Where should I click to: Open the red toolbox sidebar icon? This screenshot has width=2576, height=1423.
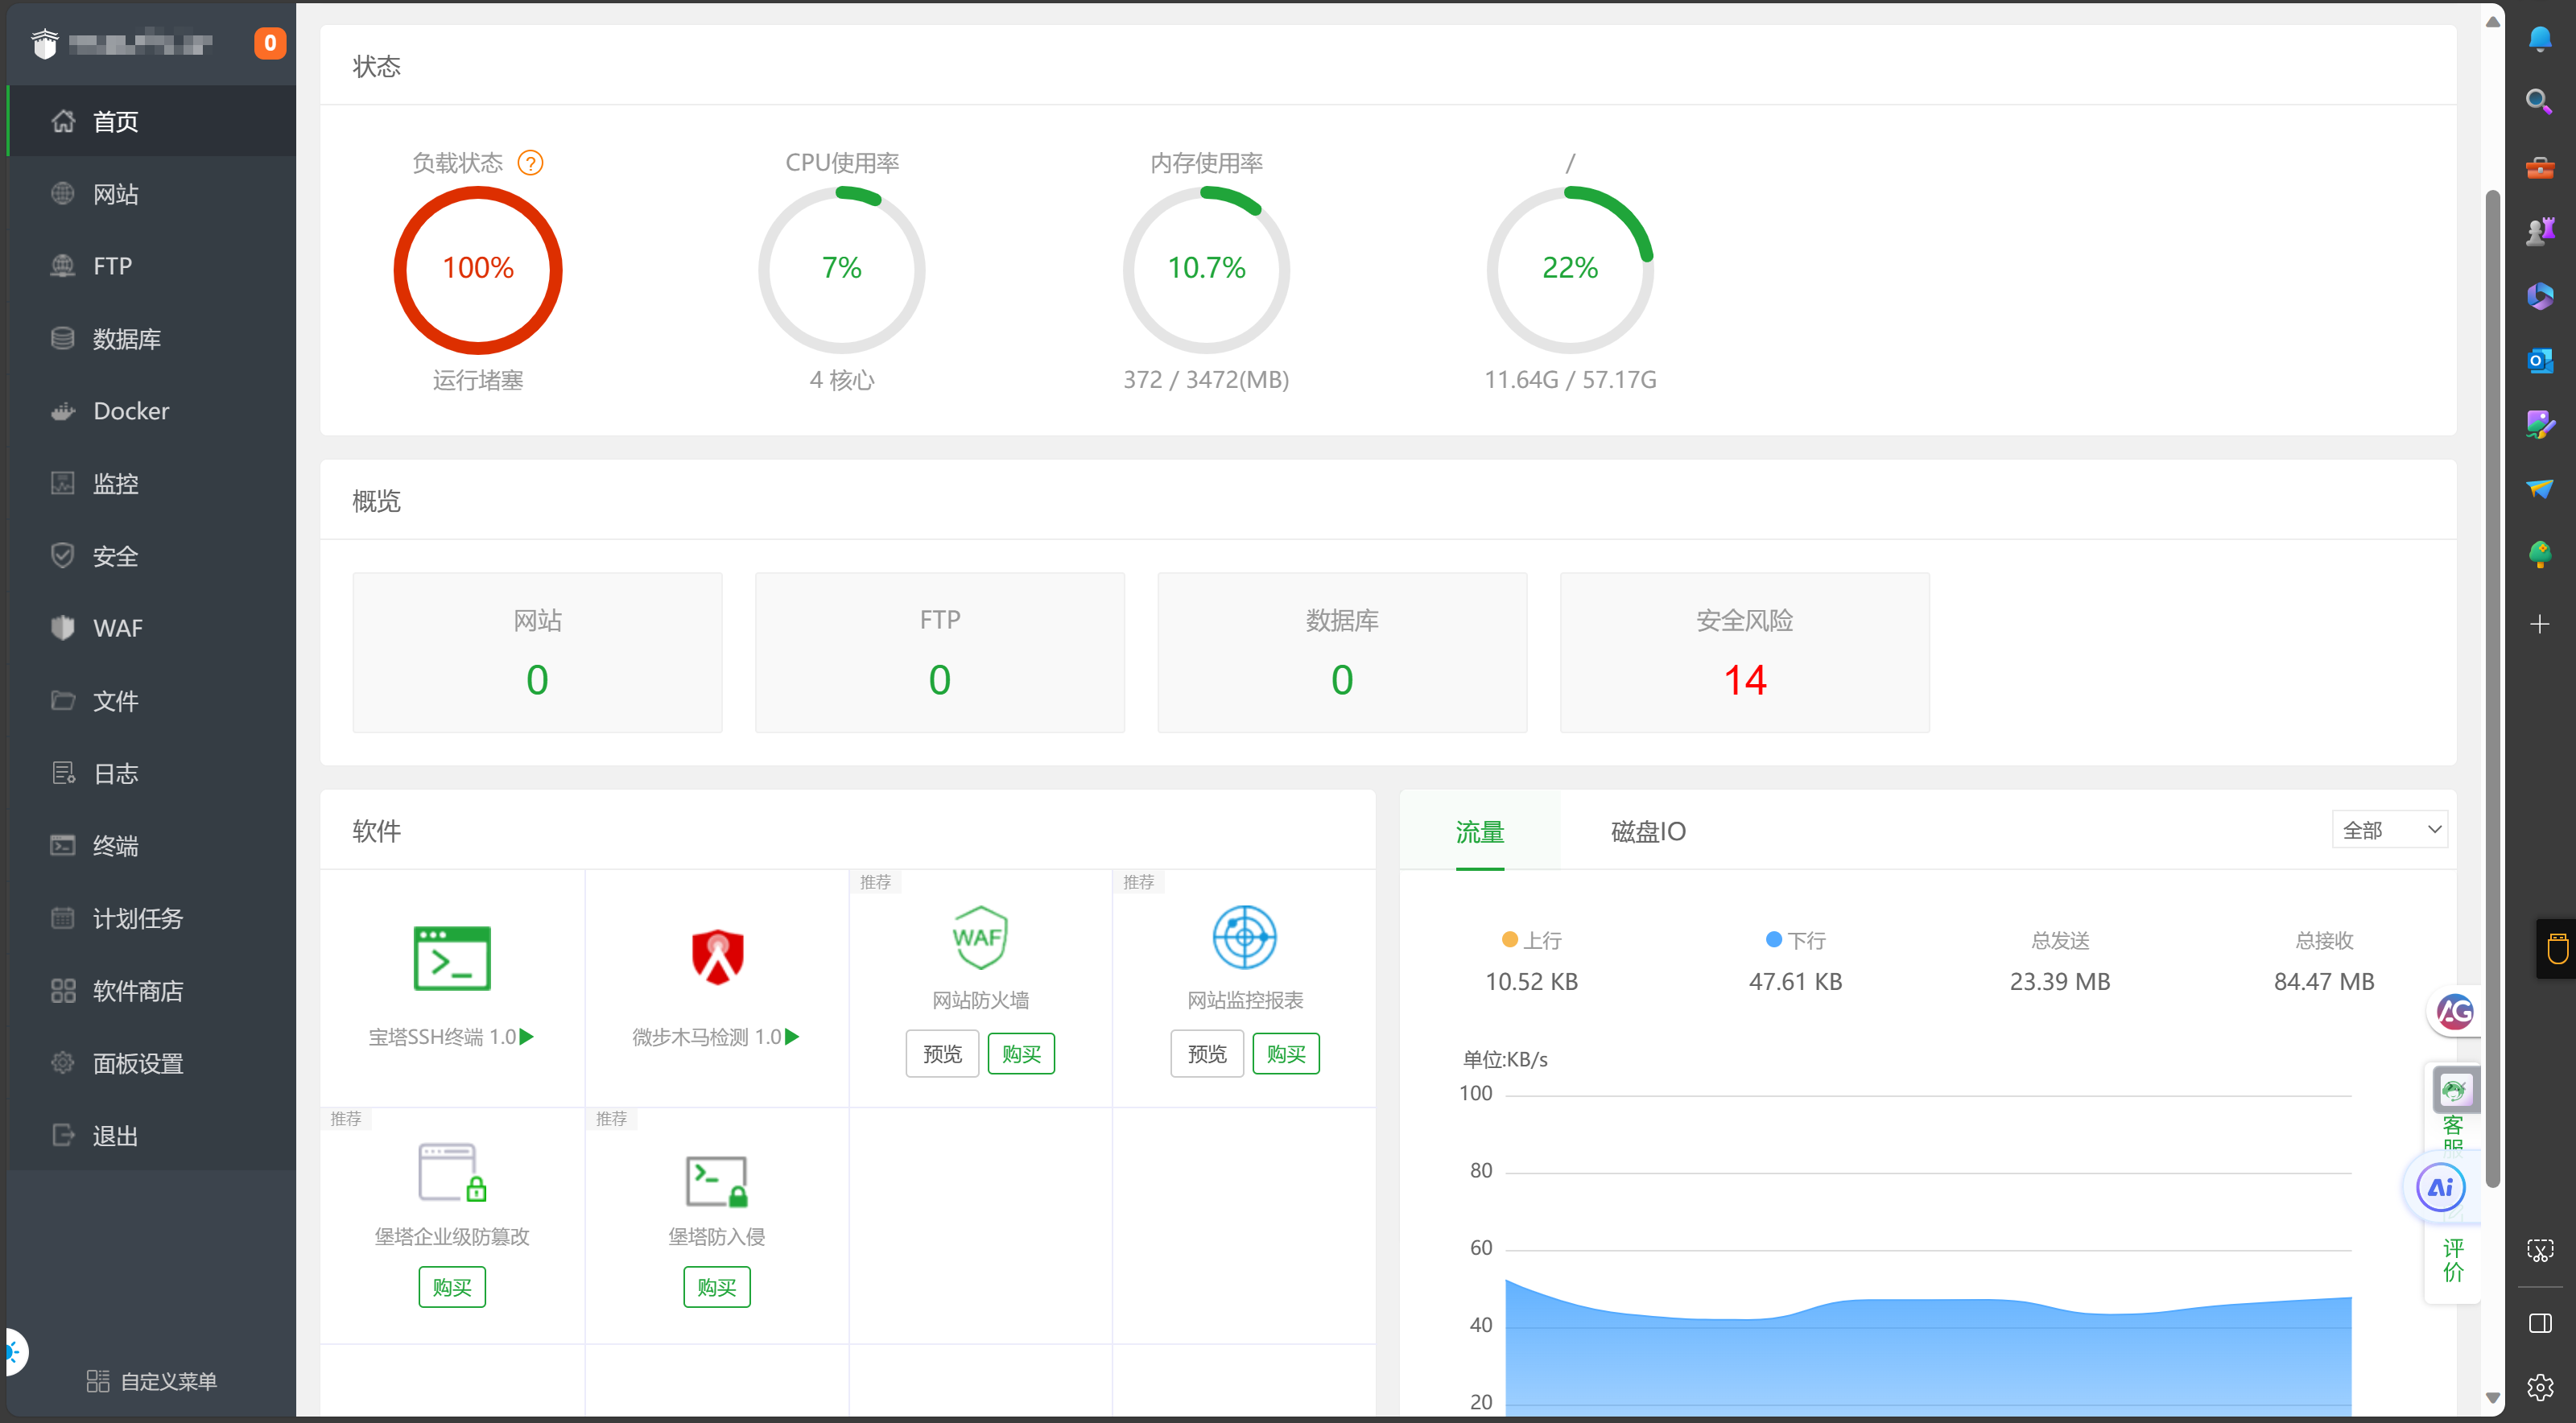click(2539, 167)
